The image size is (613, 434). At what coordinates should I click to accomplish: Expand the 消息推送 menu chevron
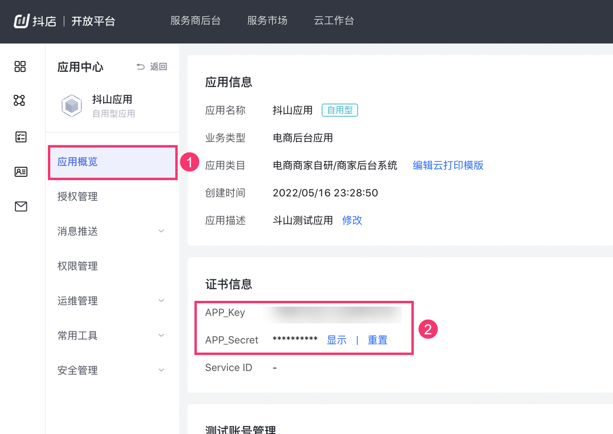click(161, 231)
